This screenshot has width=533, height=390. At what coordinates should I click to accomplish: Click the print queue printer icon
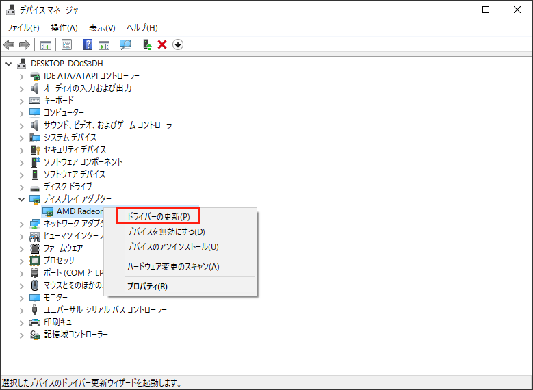35,322
